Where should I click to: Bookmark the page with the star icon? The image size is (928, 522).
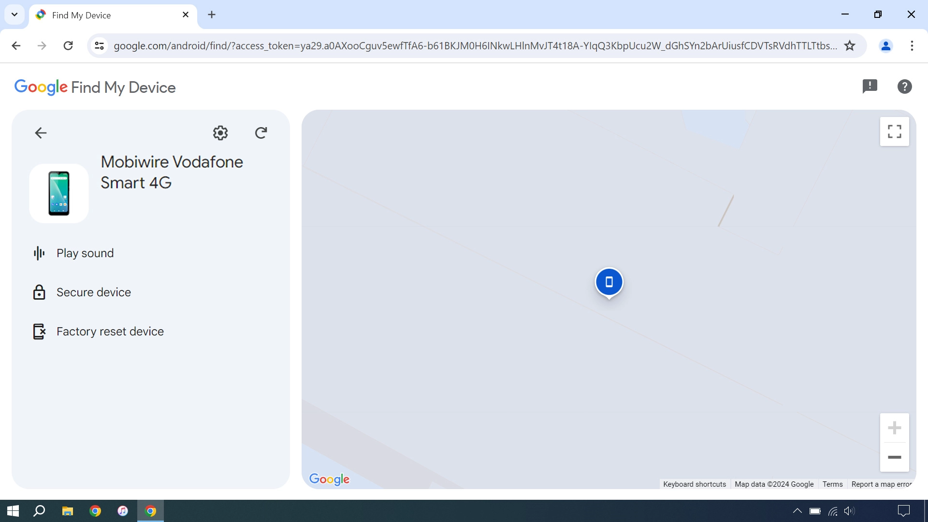(850, 45)
